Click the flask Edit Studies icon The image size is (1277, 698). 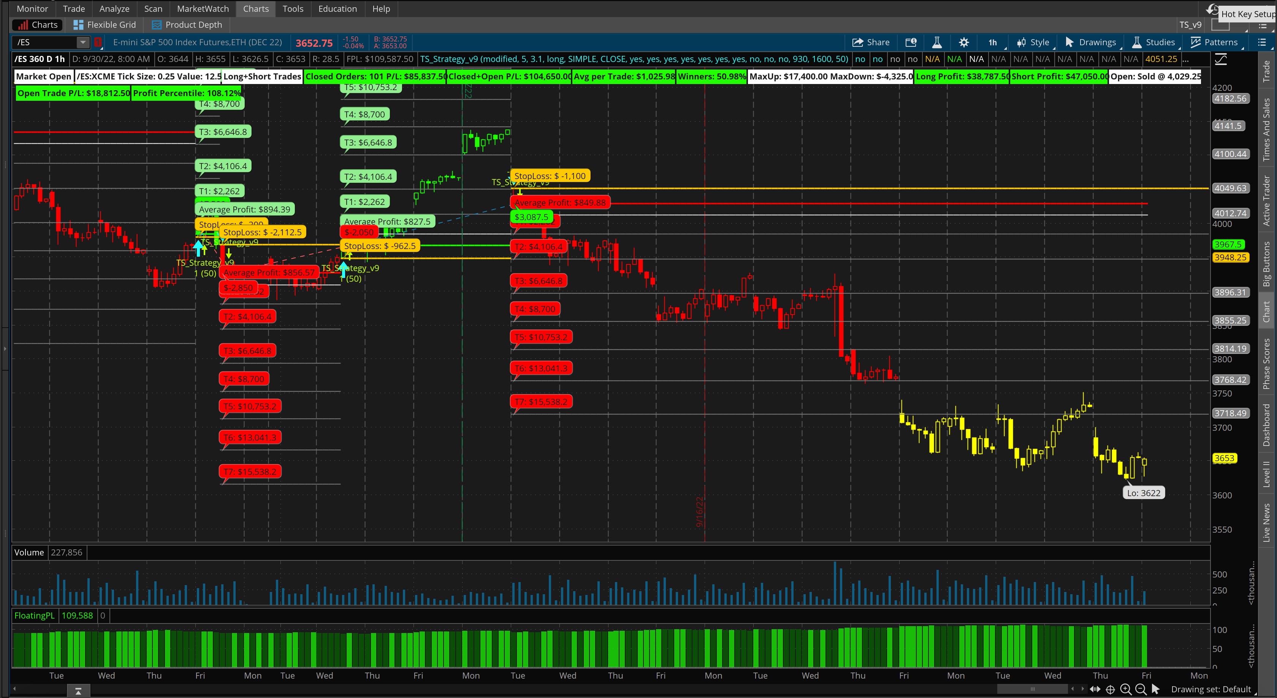[936, 43]
